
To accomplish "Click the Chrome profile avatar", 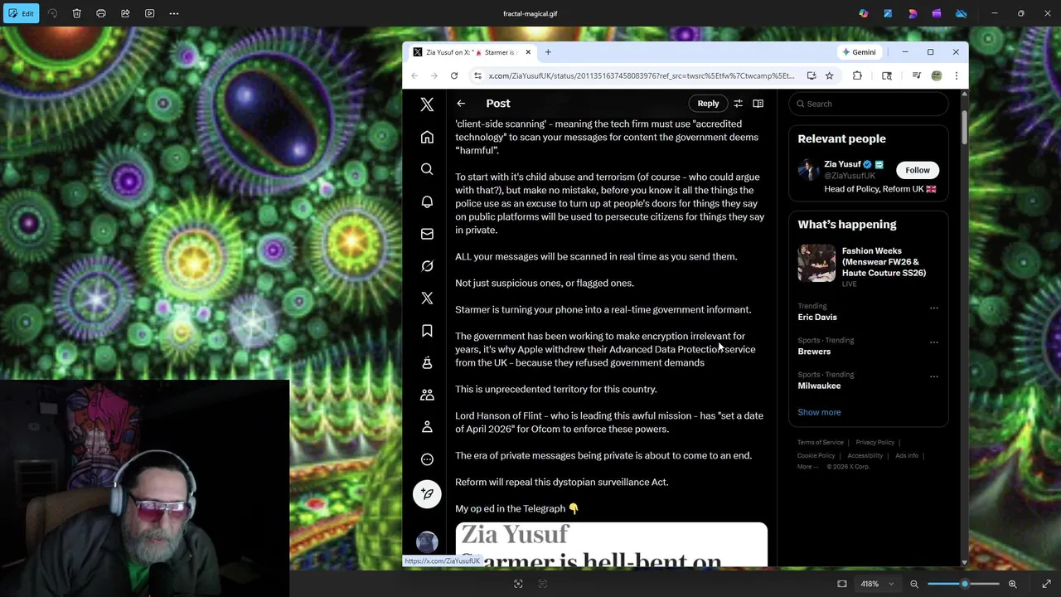I will (x=937, y=75).
